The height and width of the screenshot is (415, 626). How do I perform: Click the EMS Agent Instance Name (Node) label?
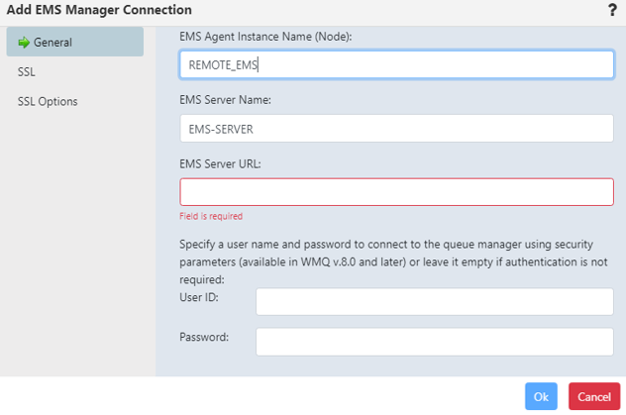point(265,37)
